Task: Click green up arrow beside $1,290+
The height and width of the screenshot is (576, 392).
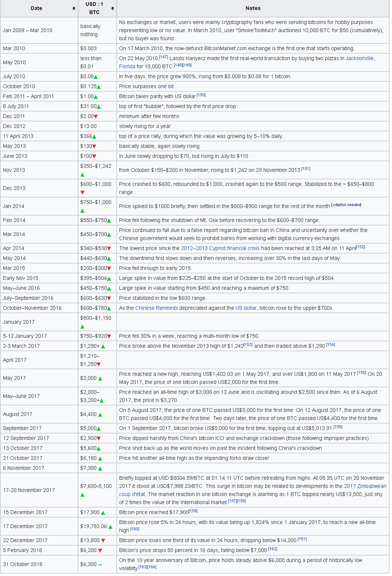Action: [x=103, y=346]
